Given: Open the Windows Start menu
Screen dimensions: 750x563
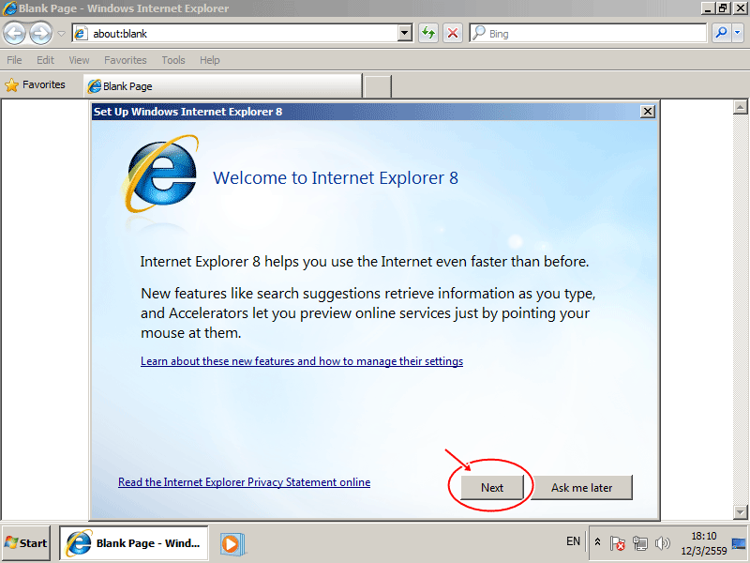Looking at the screenshot, I should point(26,543).
